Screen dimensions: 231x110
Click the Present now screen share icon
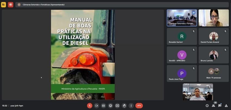pyautogui.click(x=117, y=106)
